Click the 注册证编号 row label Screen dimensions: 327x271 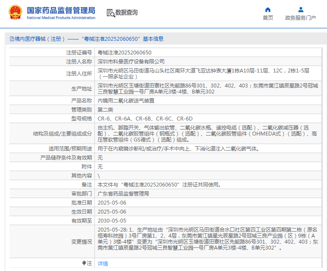79,53
